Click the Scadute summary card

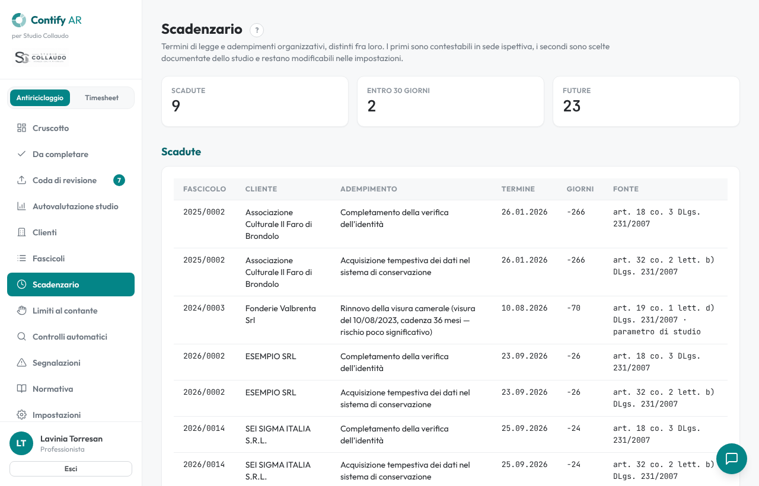(255, 101)
